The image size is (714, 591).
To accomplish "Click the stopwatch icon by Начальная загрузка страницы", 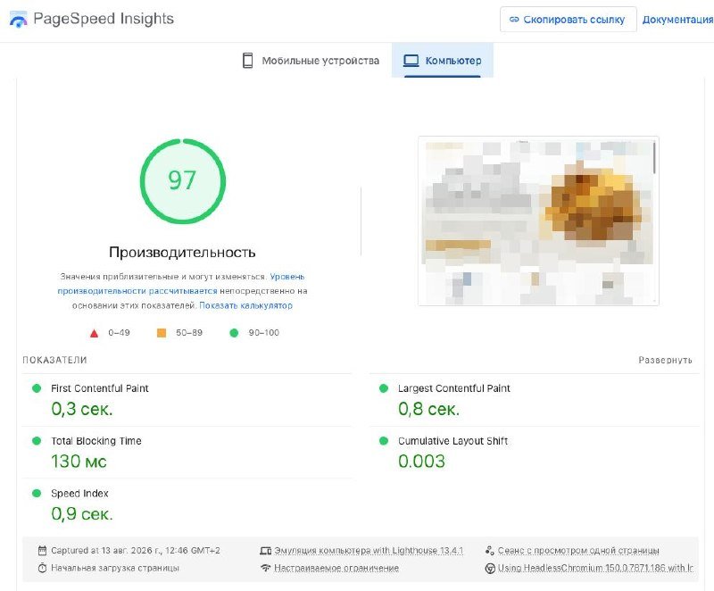I will [x=42, y=568].
